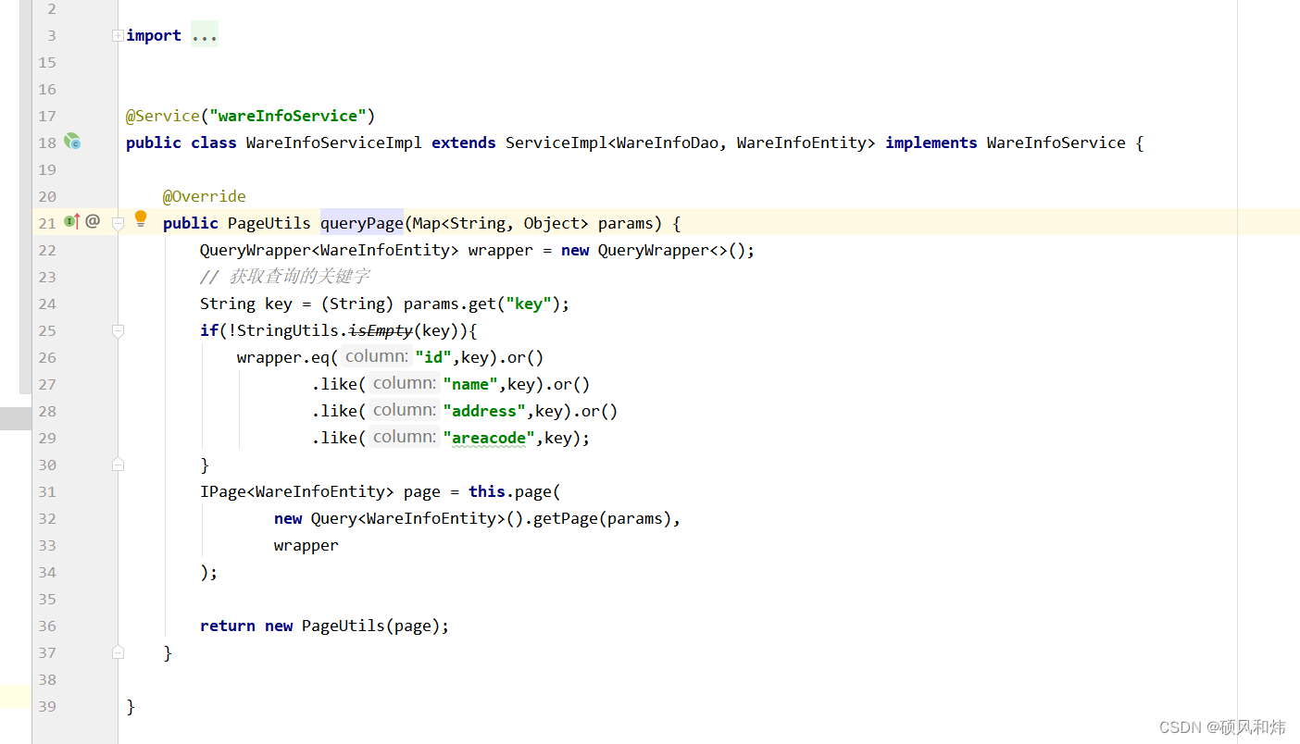The width and height of the screenshot is (1300, 744).
Task: Click the fold end marker on line 30
Action: pyautogui.click(x=118, y=465)
